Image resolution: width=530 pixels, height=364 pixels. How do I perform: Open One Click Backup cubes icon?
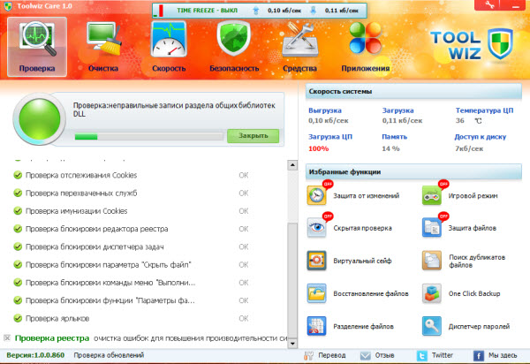432,293
